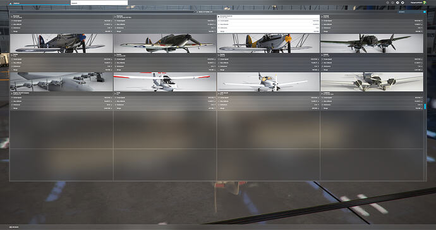
Task: Select the blue-underlined tab at top left
Action: click(x=39, y=3)
